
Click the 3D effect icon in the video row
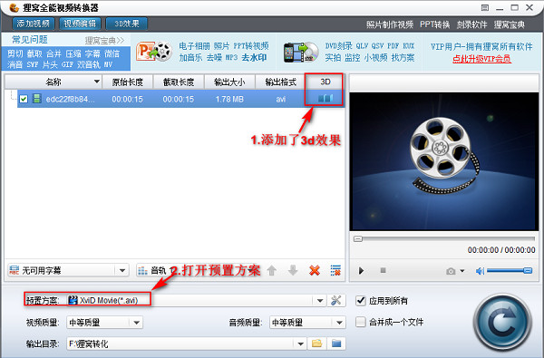point(325,99)
